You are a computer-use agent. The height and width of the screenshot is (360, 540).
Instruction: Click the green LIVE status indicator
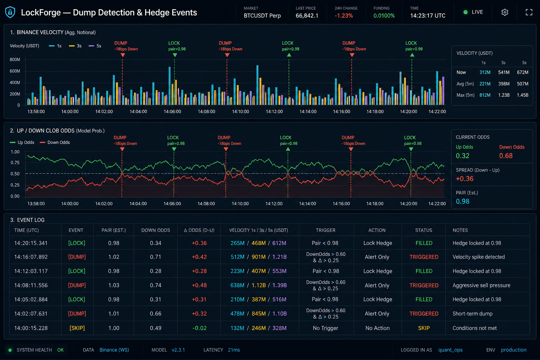473,12
